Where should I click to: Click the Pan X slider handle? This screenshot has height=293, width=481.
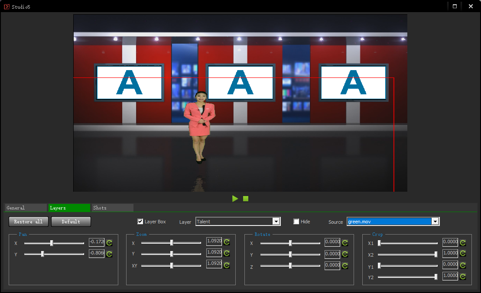pyautogui.click(x=52, y=243)
